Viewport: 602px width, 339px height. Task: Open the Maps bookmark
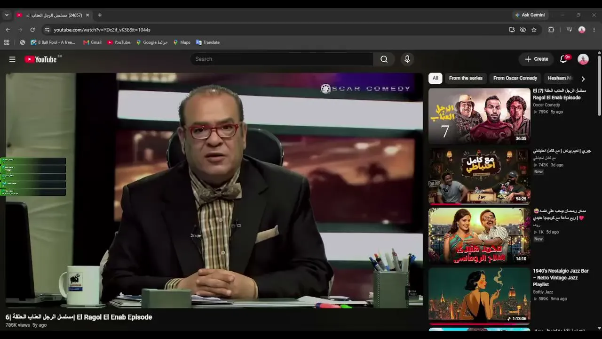tap(182, 42)
